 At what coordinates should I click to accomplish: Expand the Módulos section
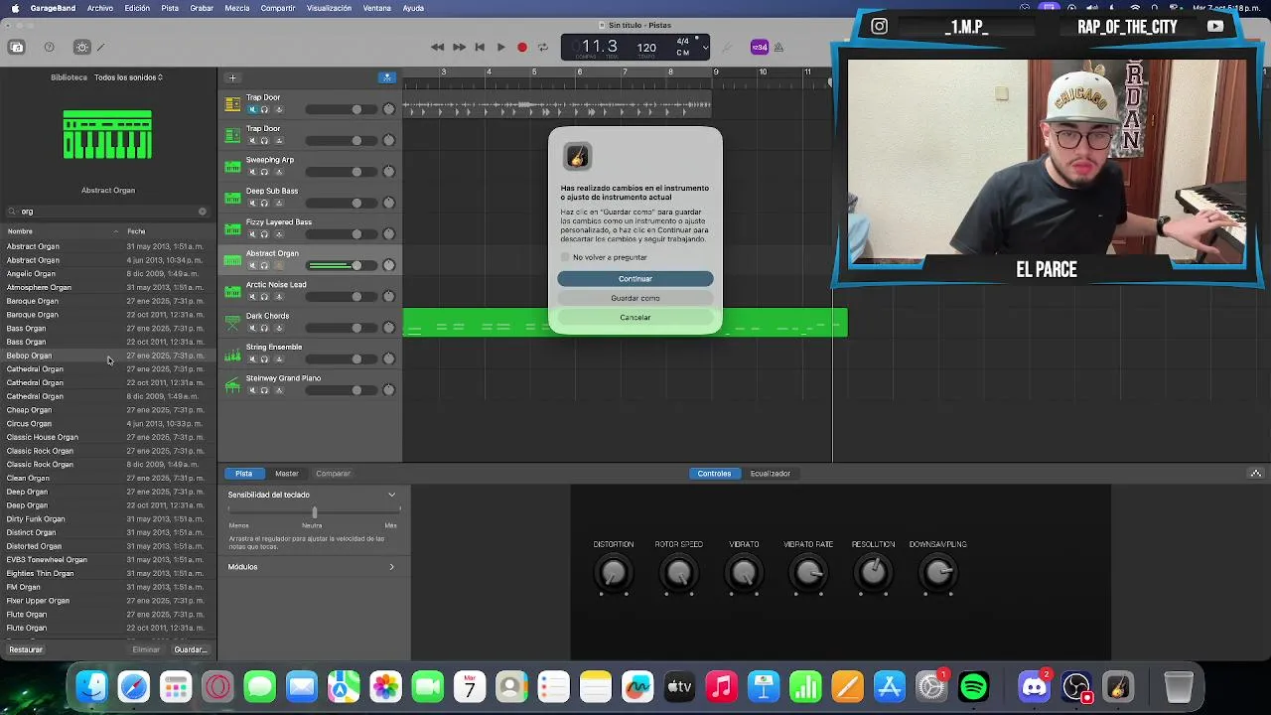coord(391,567)
